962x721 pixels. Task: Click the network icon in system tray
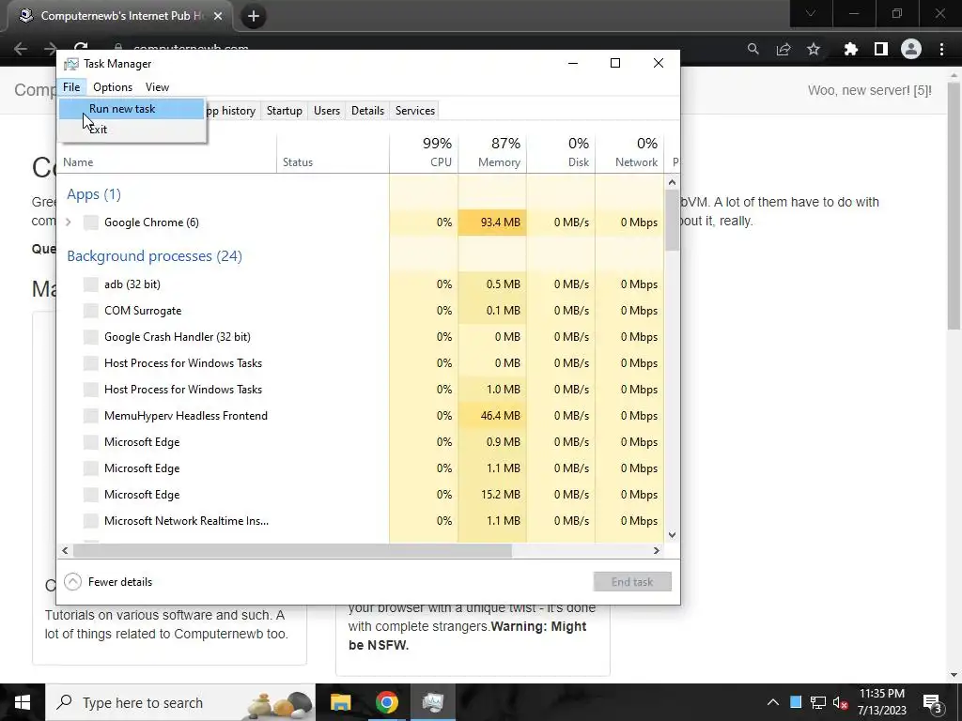(x=818, y=702)
